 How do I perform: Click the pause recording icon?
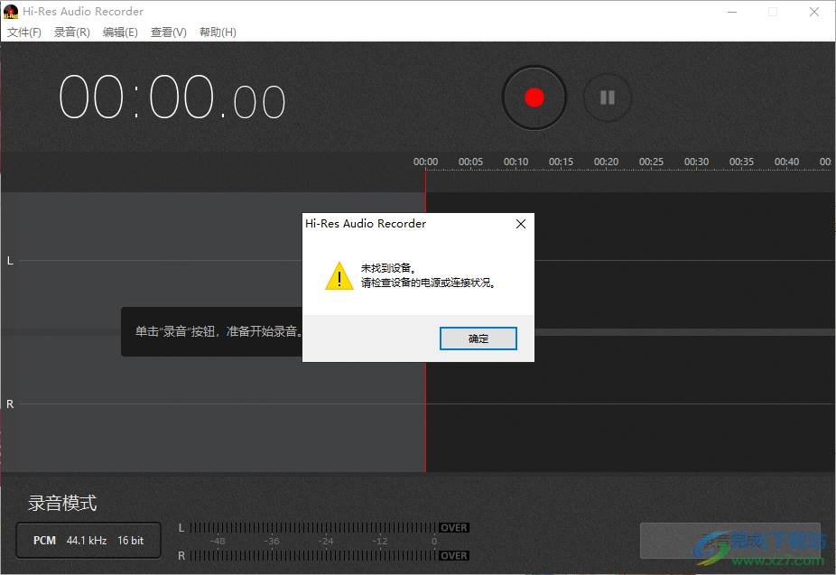(x=607, y=97)
